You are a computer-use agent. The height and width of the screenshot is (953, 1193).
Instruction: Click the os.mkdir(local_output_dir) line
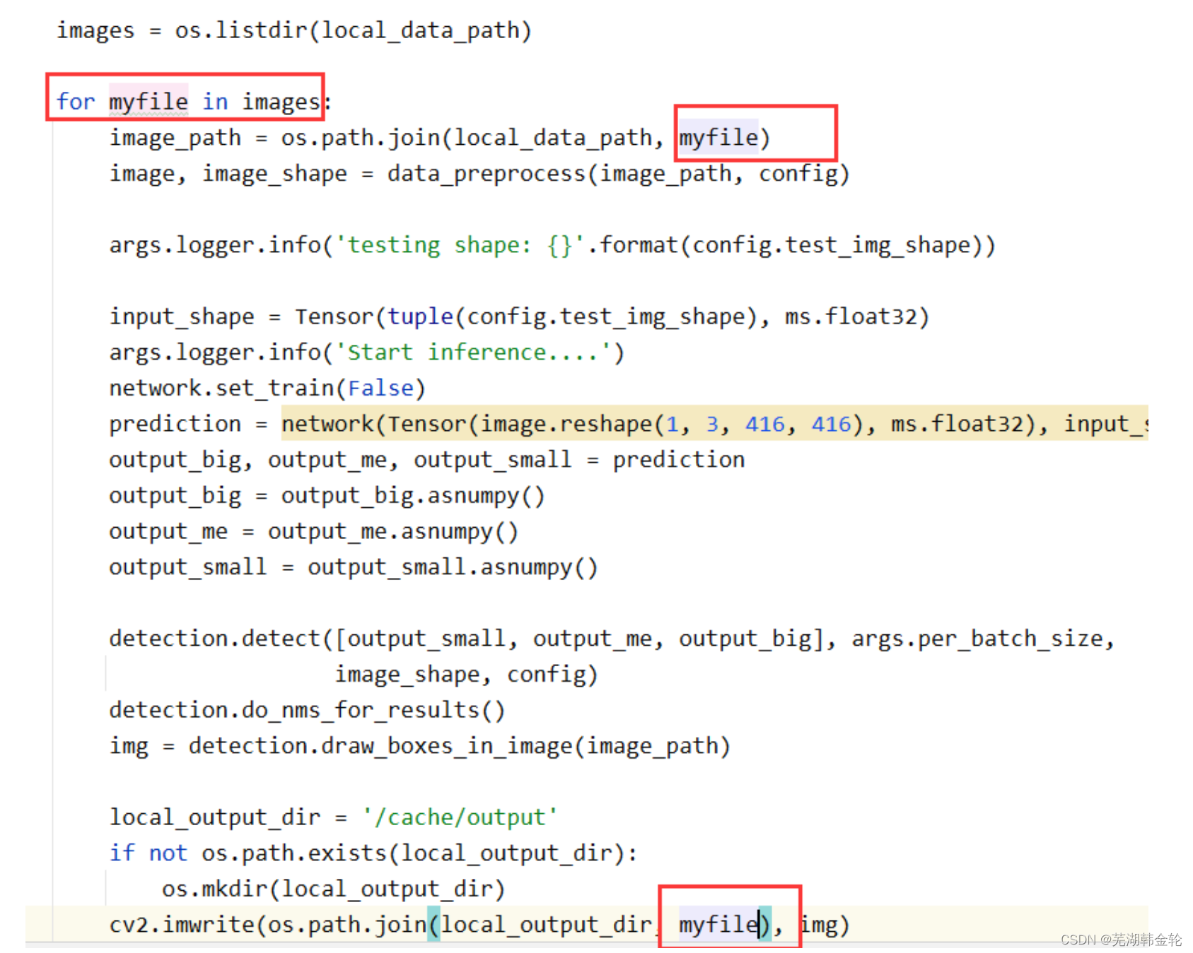[x=333, y=889]
